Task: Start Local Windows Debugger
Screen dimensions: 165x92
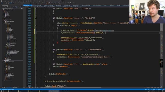Action: [35, 3]
